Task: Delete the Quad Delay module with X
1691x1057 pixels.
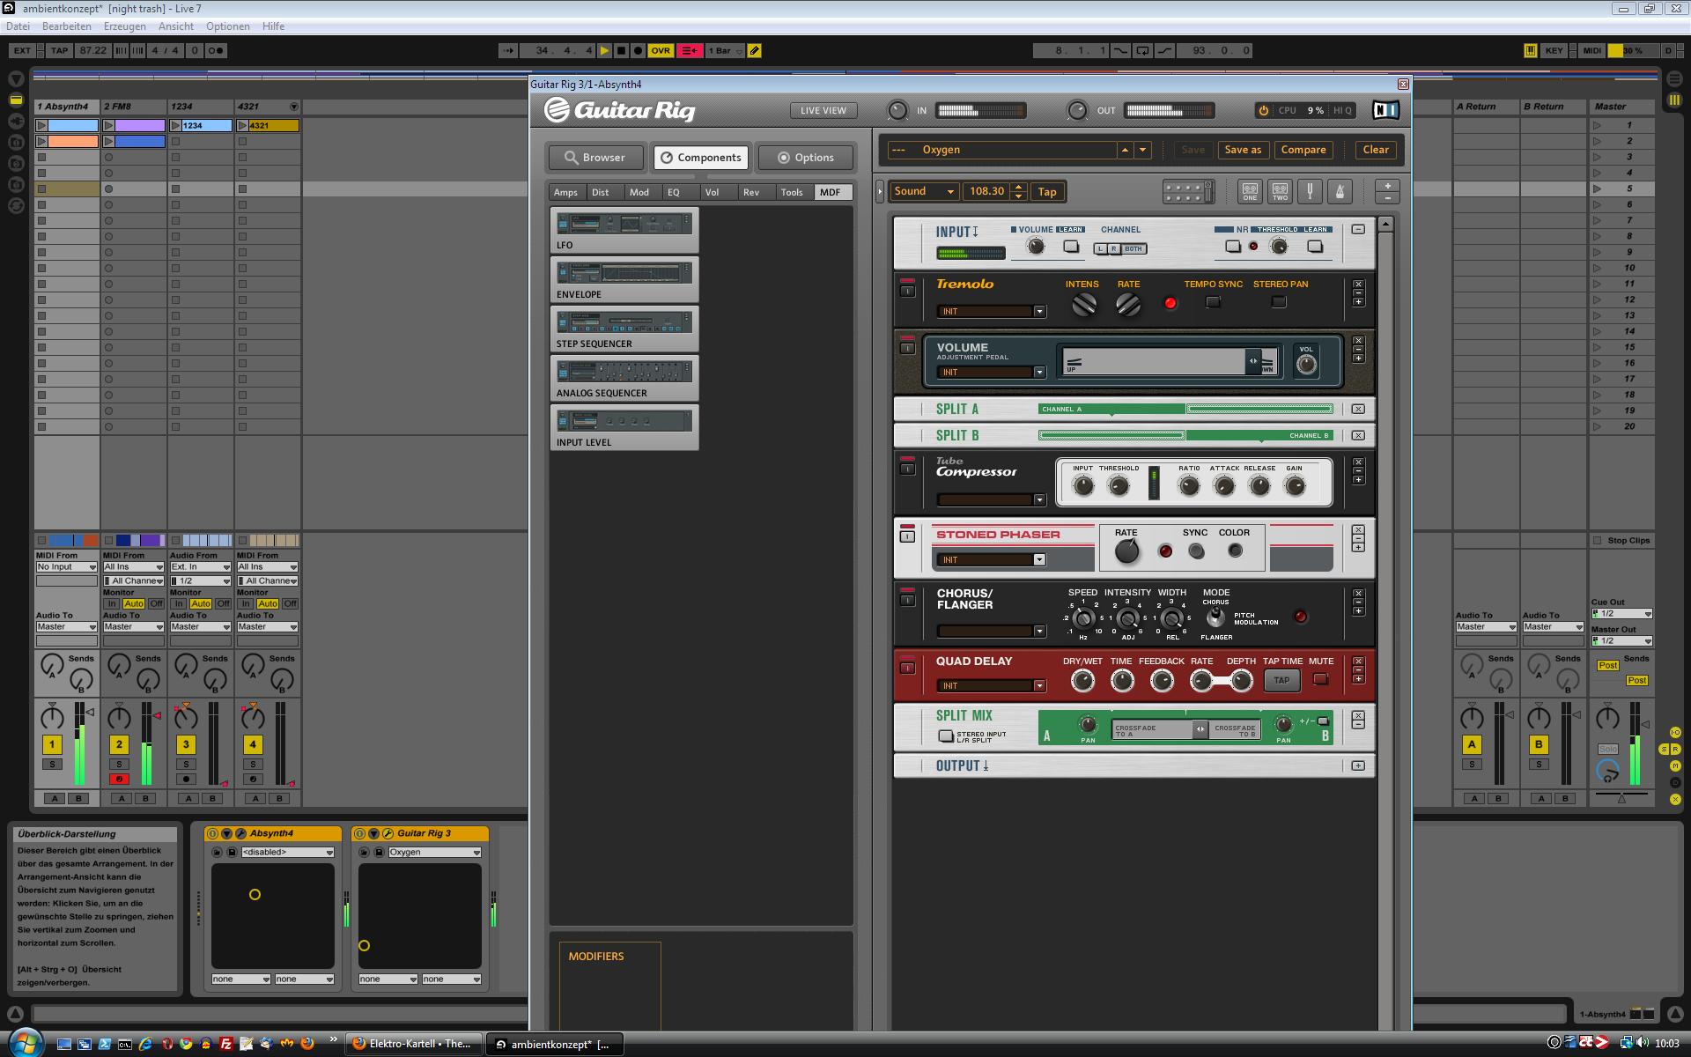Action: pyautogui.click(x=1358, y=662)
